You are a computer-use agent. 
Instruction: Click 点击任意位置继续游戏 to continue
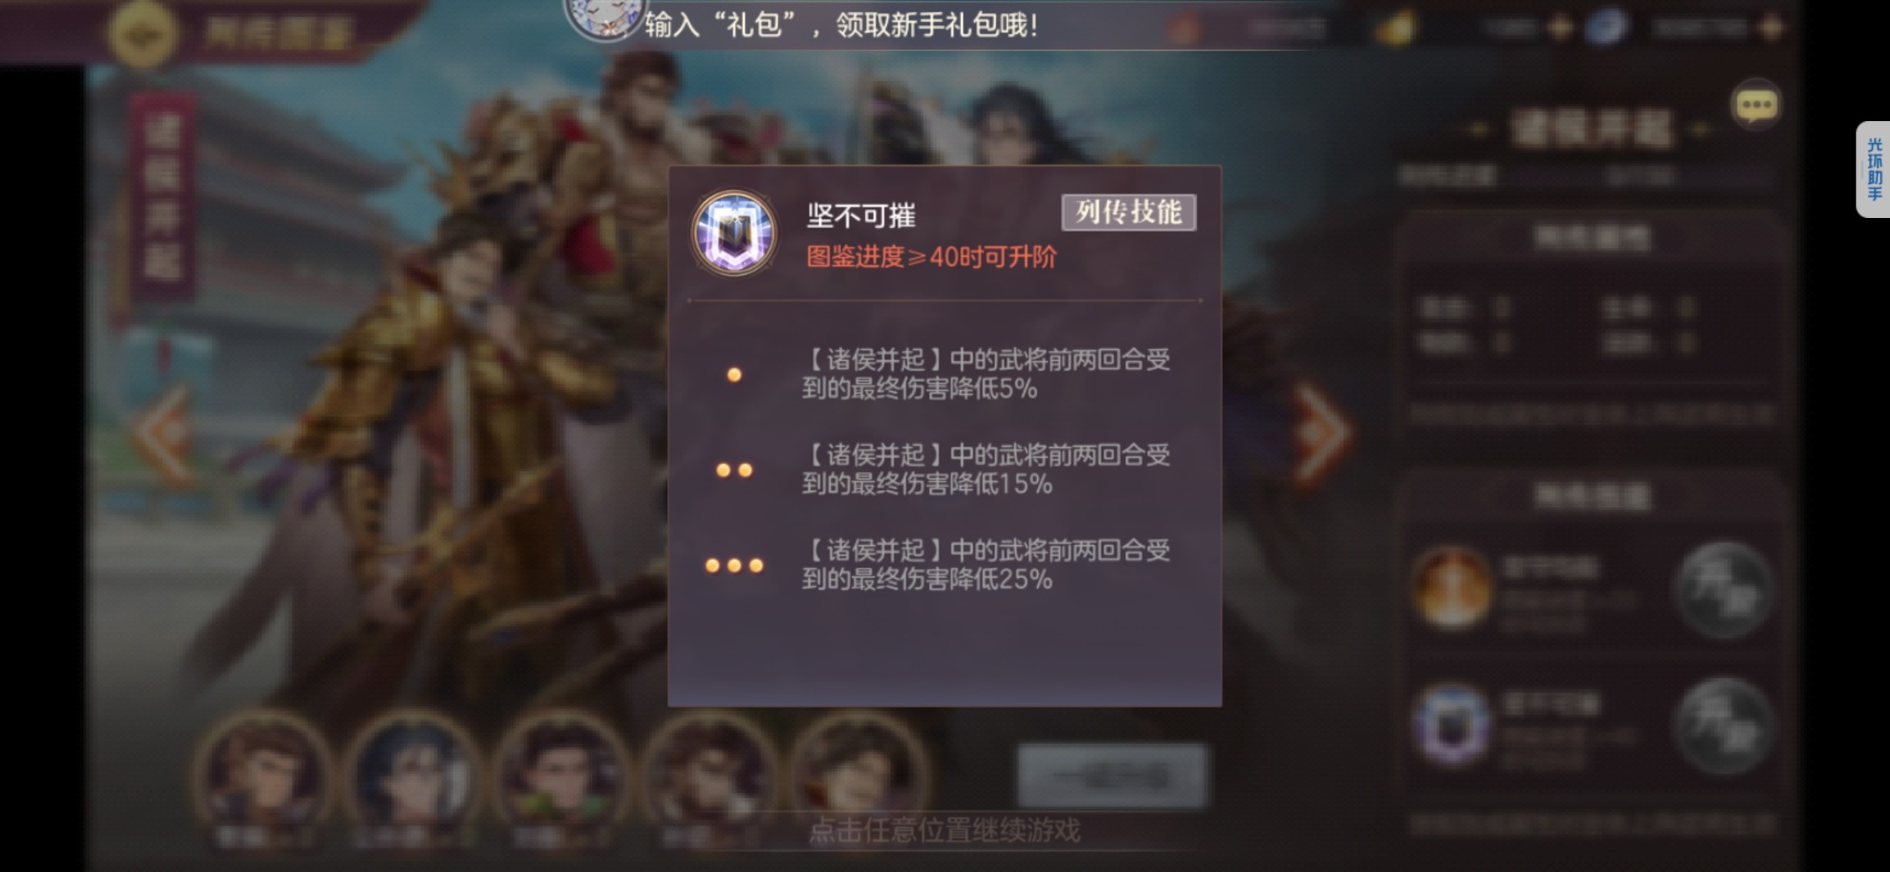pos(944,830)
